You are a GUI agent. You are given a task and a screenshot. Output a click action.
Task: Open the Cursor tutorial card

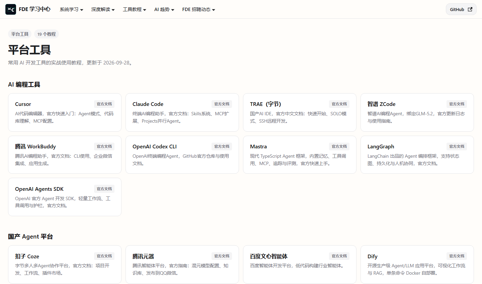(65, 112)
